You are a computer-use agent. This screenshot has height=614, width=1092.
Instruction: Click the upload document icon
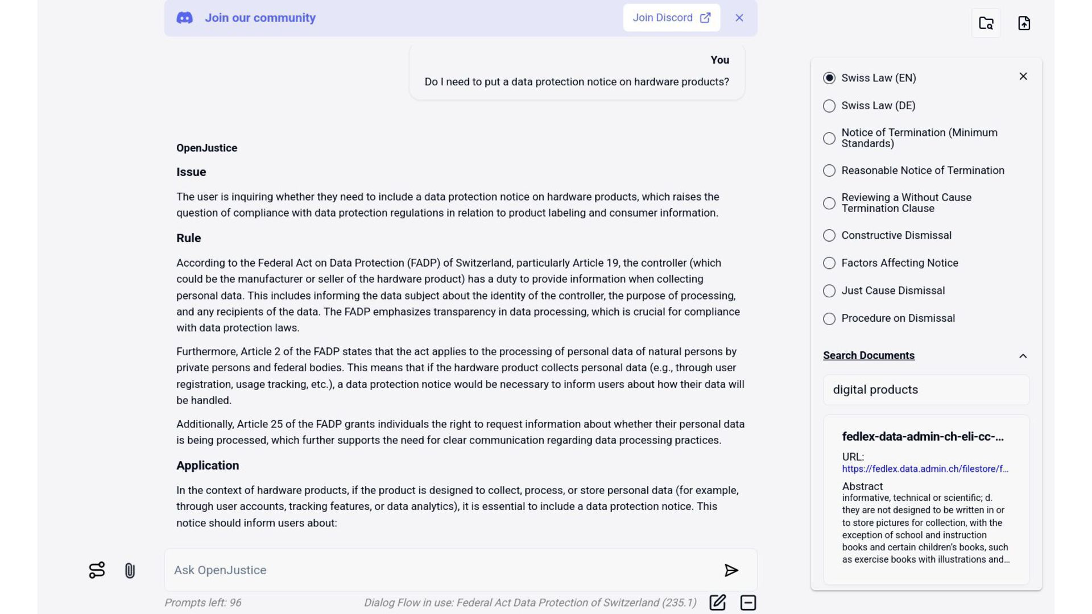1024,23
